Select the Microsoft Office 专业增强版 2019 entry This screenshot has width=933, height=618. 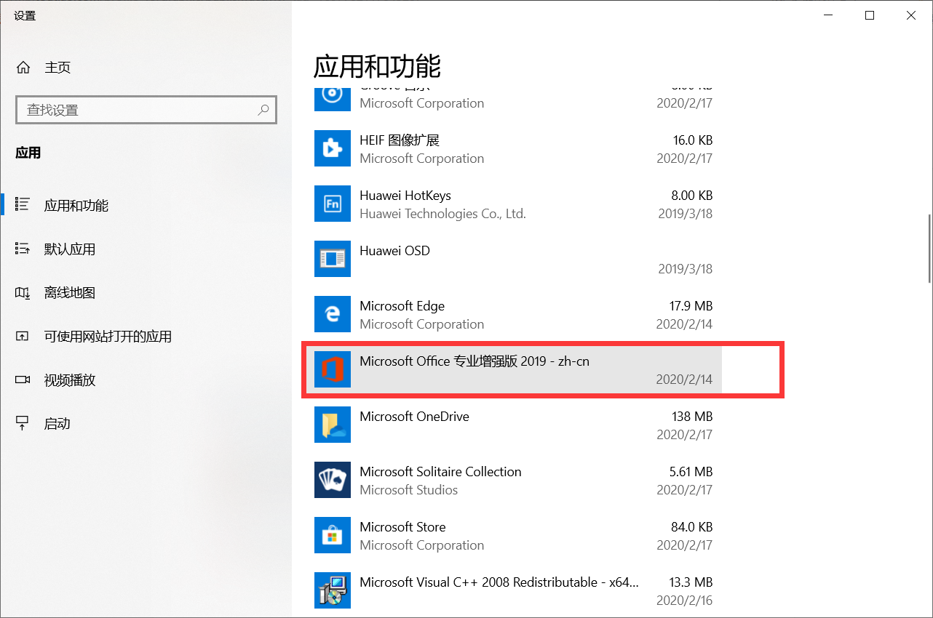coord(513,370)
